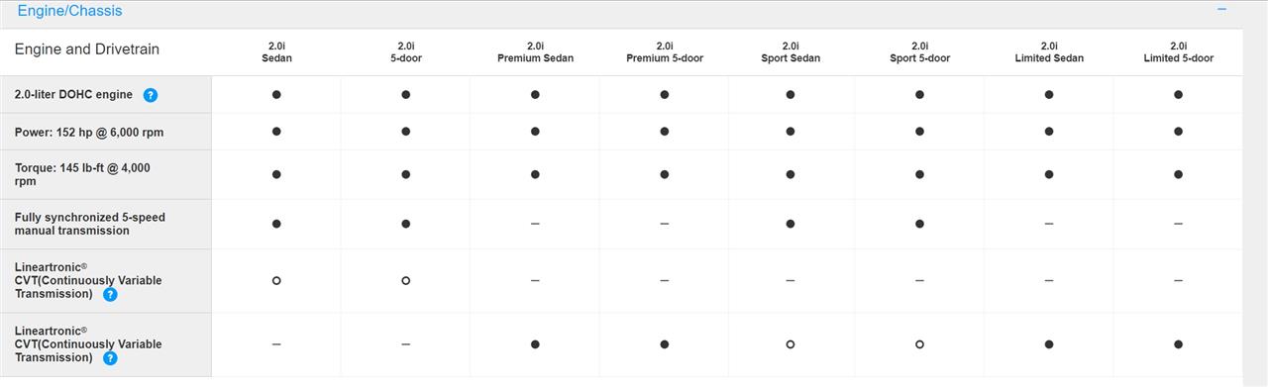Select the 2.0i Limited 5-door column header

[x=1178, y=51]
